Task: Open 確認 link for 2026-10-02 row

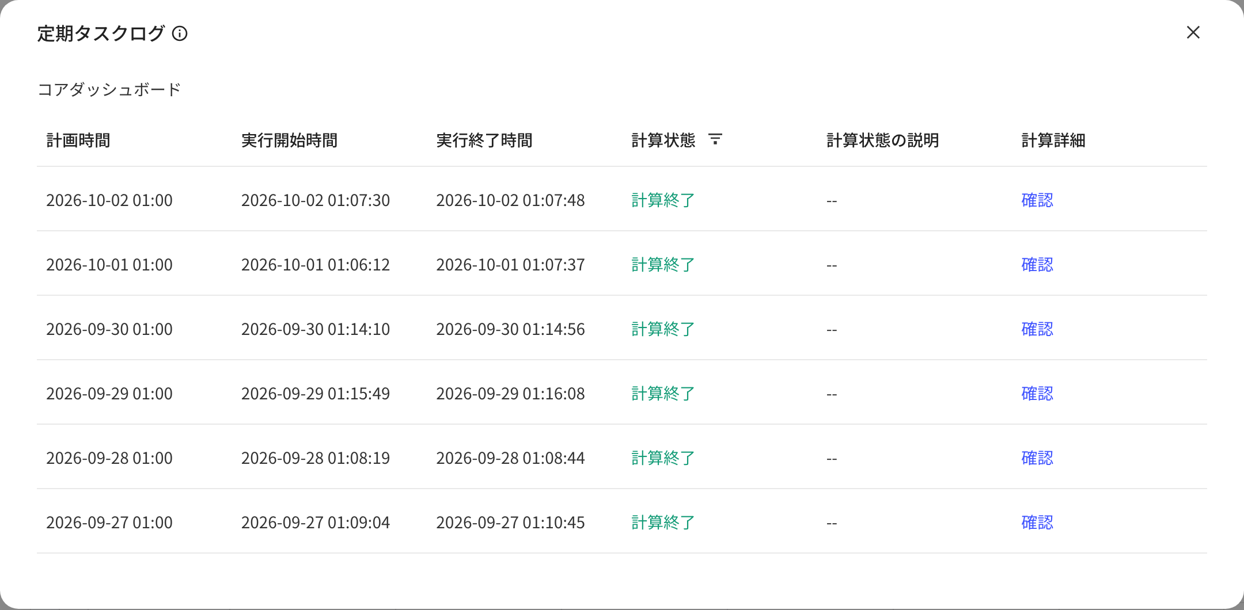Action: click(x=1037, y=200)
